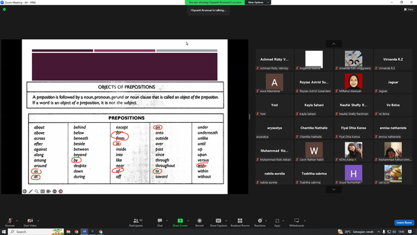Select the carla_xx participant thumbnail

pos(393,174)
